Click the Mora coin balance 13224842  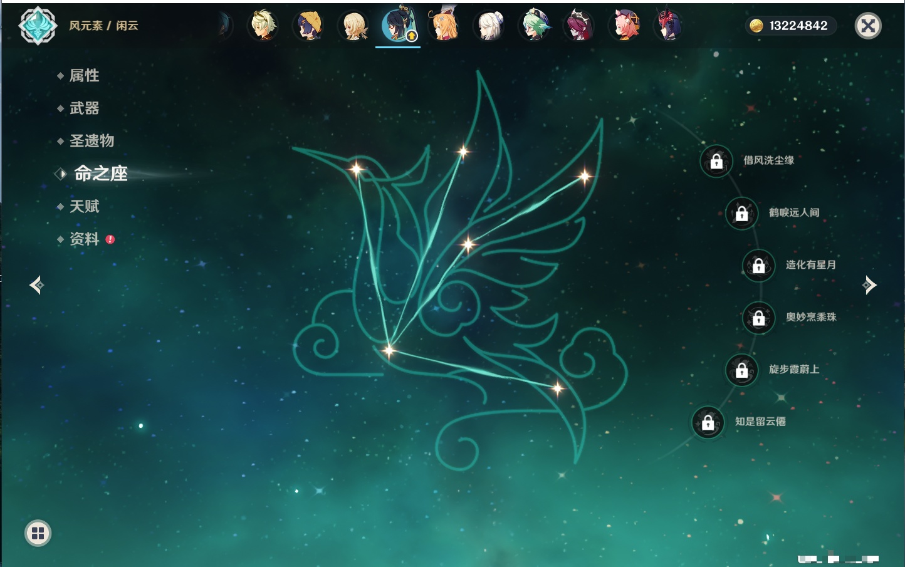(791, 26)
